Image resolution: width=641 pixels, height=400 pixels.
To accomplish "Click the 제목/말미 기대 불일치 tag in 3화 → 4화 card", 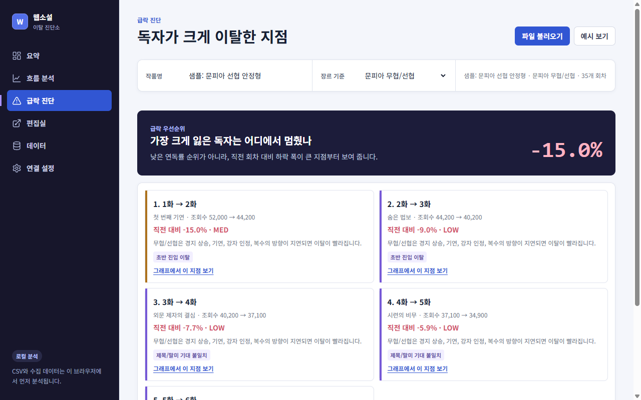I will pyautogui.click(x=182, y=355).
